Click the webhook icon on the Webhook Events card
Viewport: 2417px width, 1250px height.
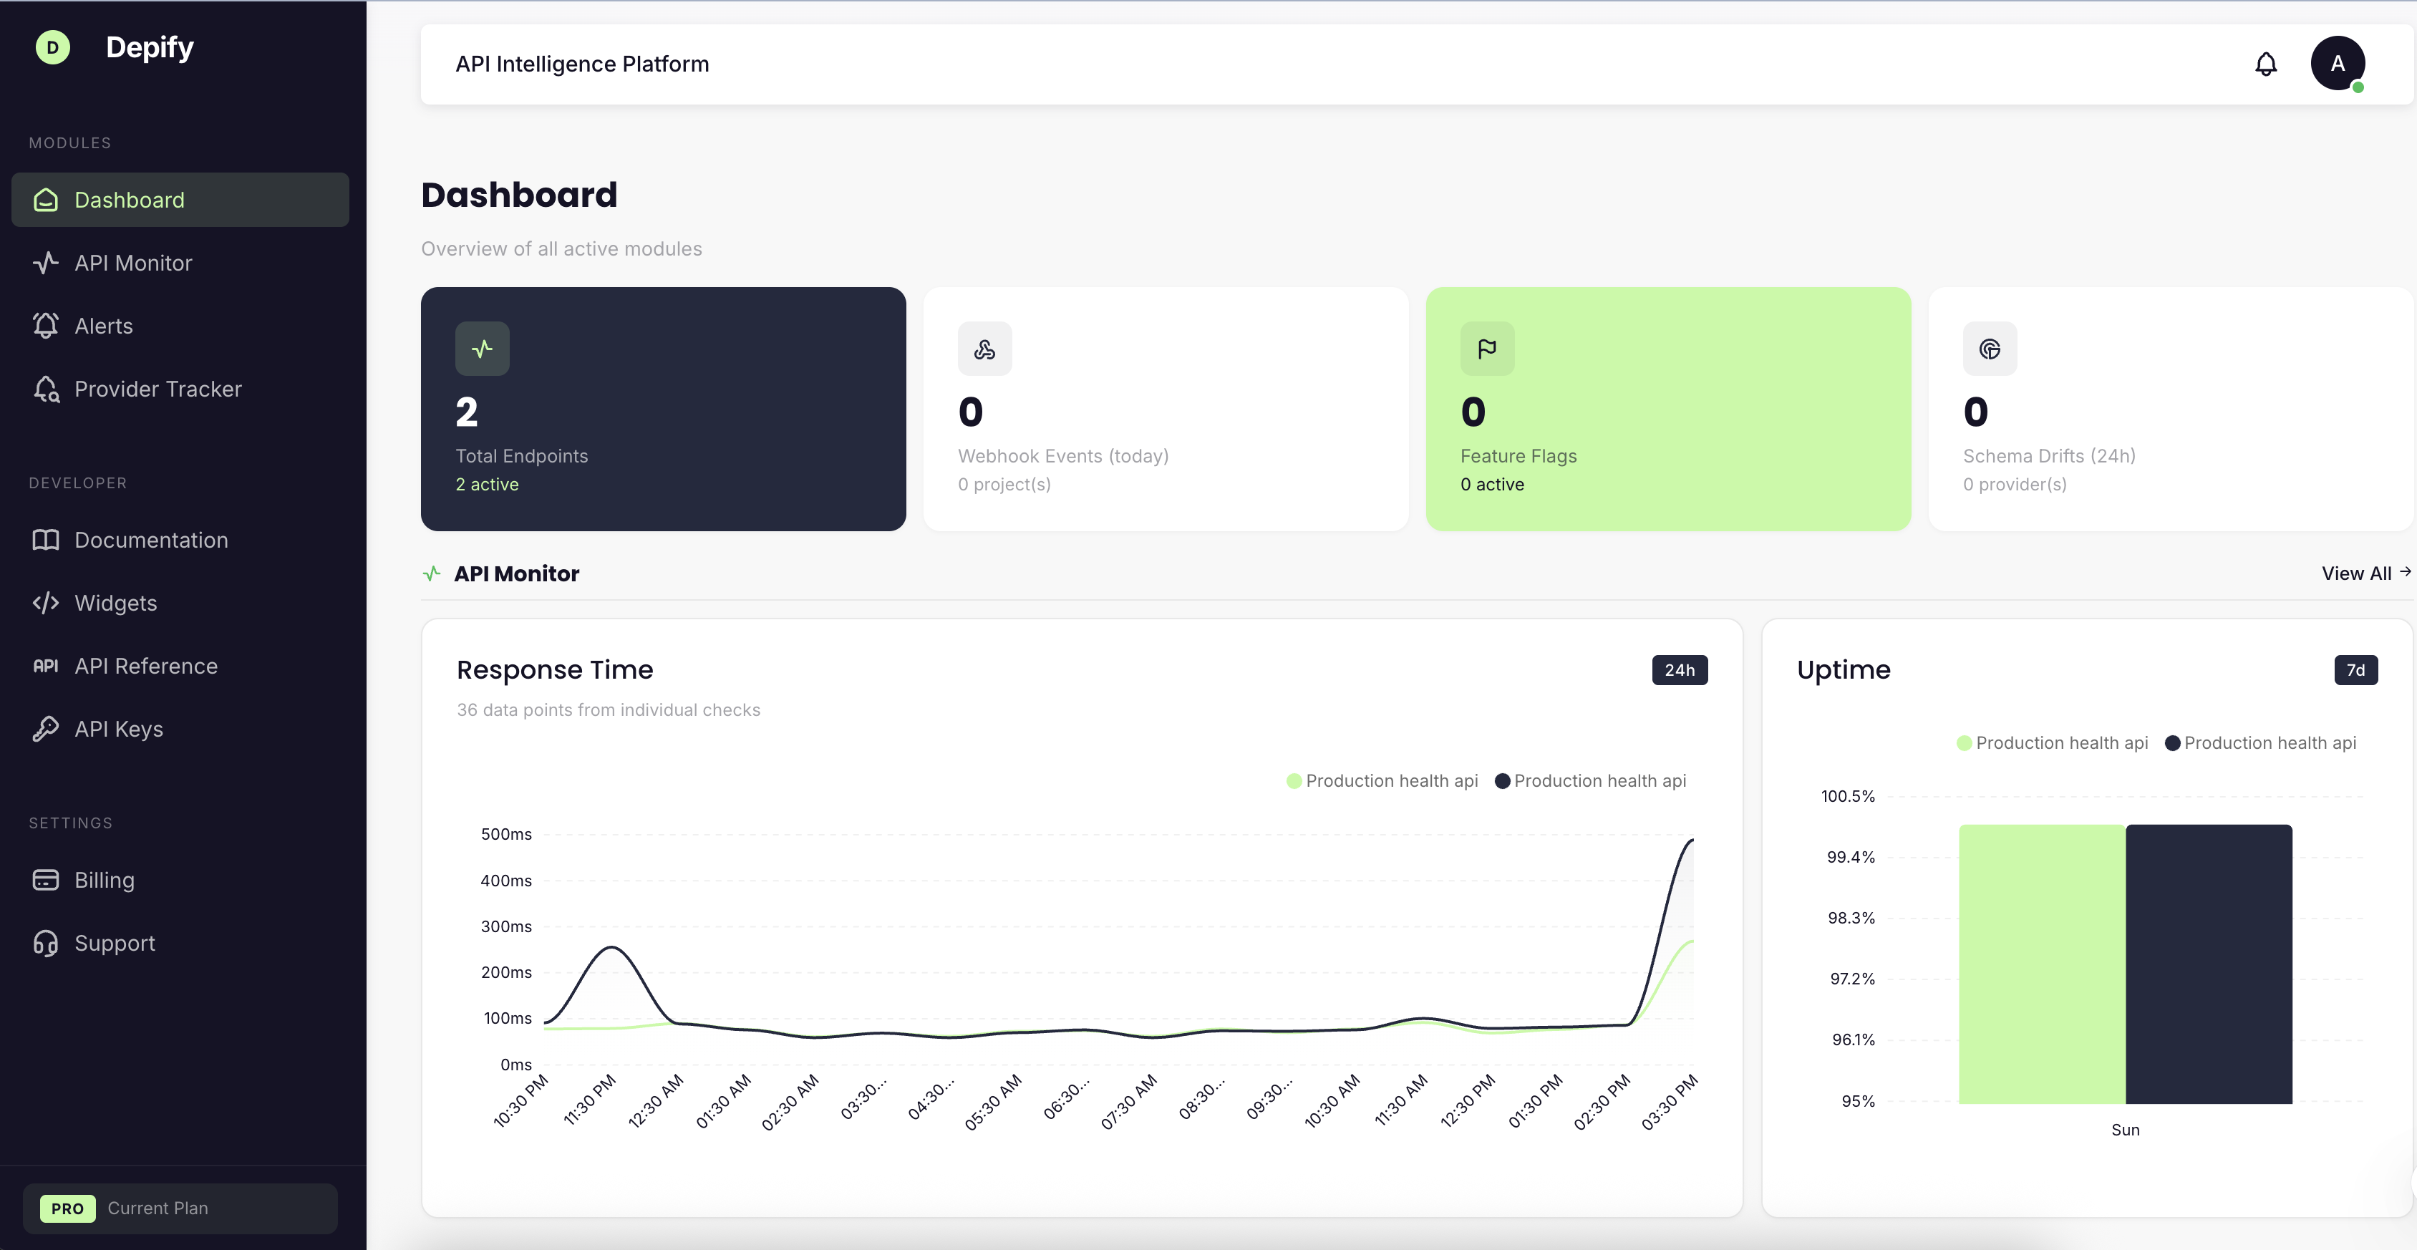(x=984, y=348)
